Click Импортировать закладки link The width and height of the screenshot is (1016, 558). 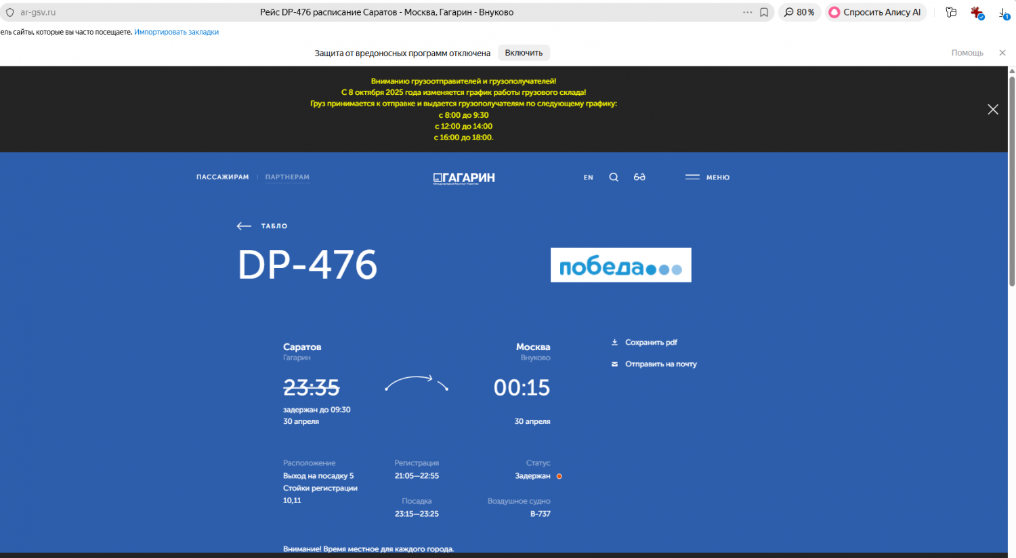[x=176, y=32]
